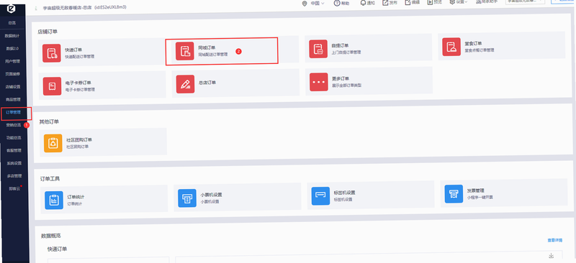Go to 客服管理 in the sidebar
The height and width of the screenshot is (263, 576).
[x=14, y=150]
